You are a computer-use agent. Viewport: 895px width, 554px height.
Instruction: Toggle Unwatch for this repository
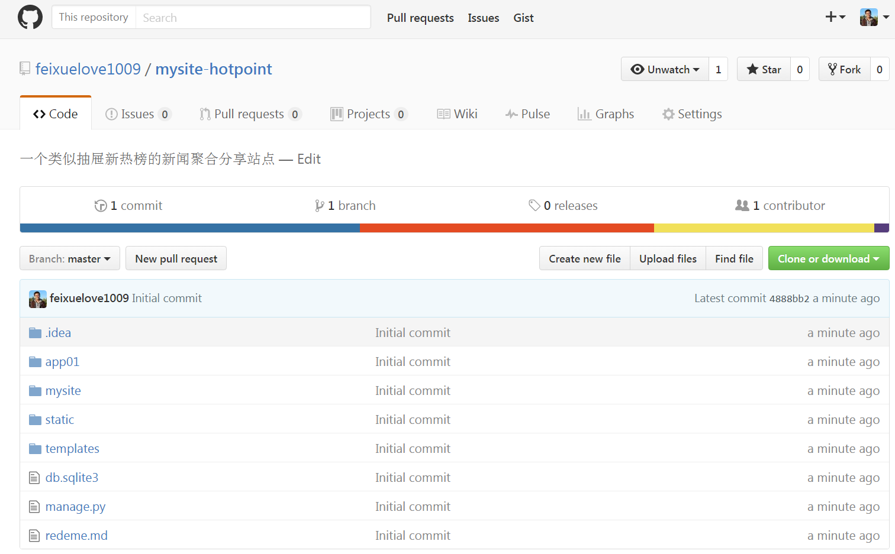pyautogui.click(x=665, y=69)
